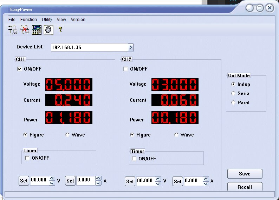
Task: Select Indep output mode
Action: (x=233, y=84)
